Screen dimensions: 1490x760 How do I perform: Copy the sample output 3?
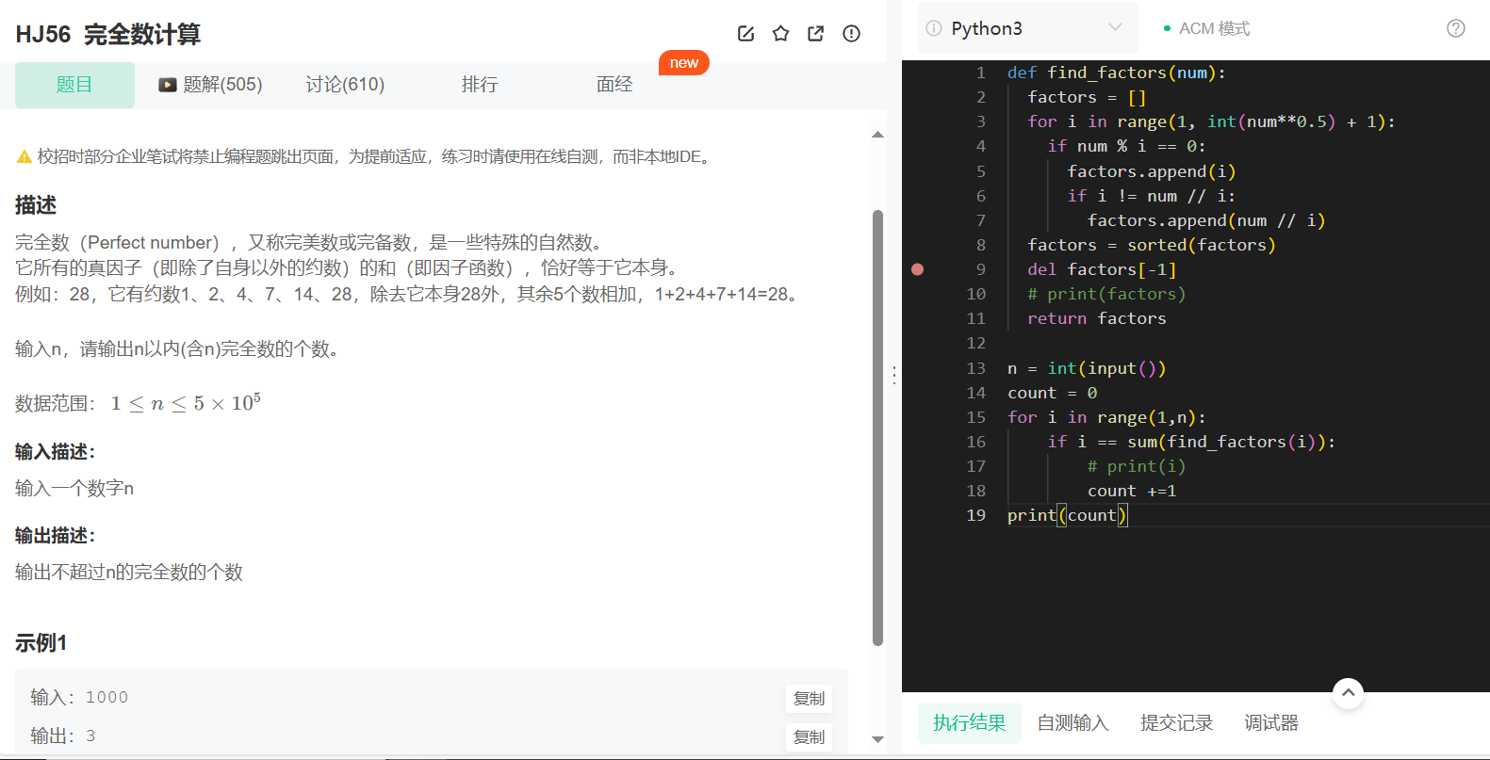tap(809, 736)
